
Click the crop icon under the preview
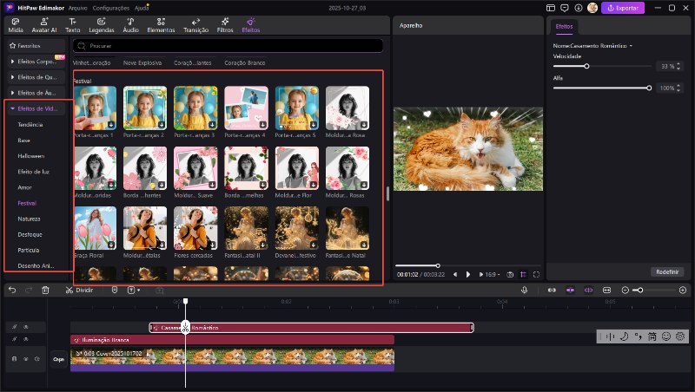523,274
